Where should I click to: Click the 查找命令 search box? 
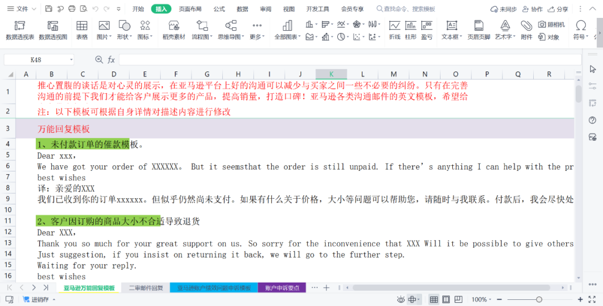pos(406,9)
